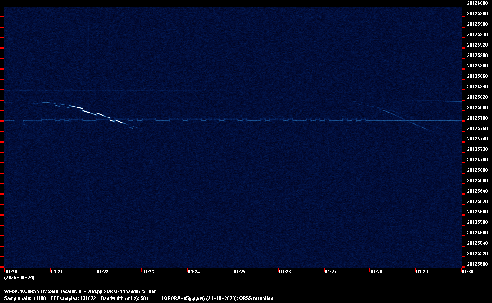This screenshot has height=303, width=492.
Task: Click the 01:26 time label
Action: [x=285, y=272]
